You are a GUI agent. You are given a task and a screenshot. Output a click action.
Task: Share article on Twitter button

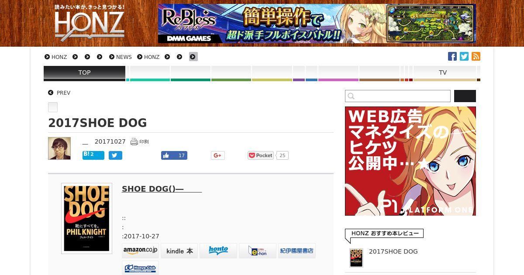115,155
